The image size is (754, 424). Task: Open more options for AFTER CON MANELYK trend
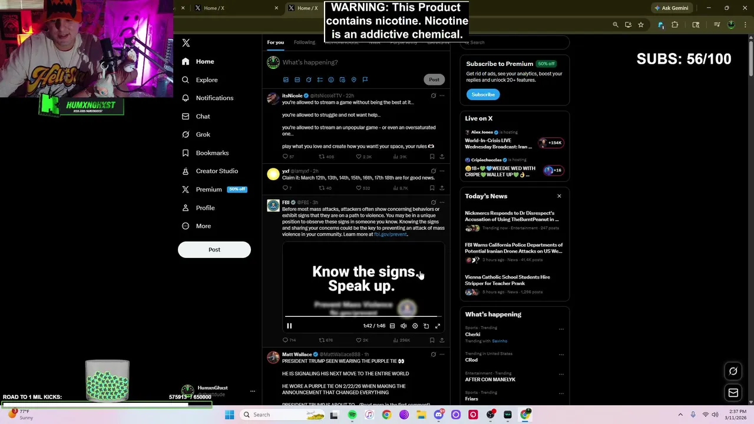click(561, 374)
